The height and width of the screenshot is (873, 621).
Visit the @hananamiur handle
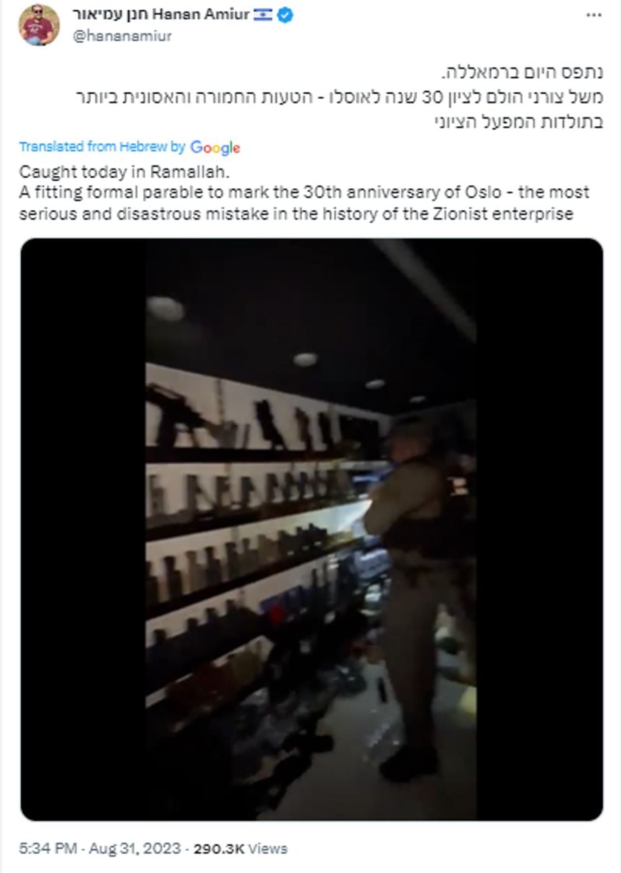[122, 36]
